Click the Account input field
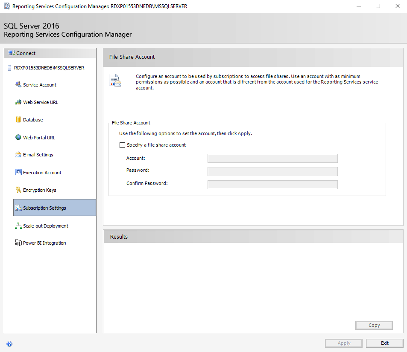The image size is (407, 352). pos(272,158)
